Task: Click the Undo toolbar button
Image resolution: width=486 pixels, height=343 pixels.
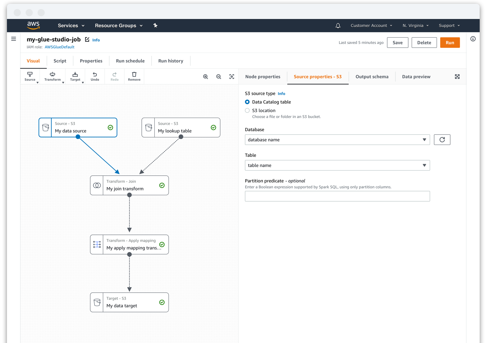Action: [95, 77]
